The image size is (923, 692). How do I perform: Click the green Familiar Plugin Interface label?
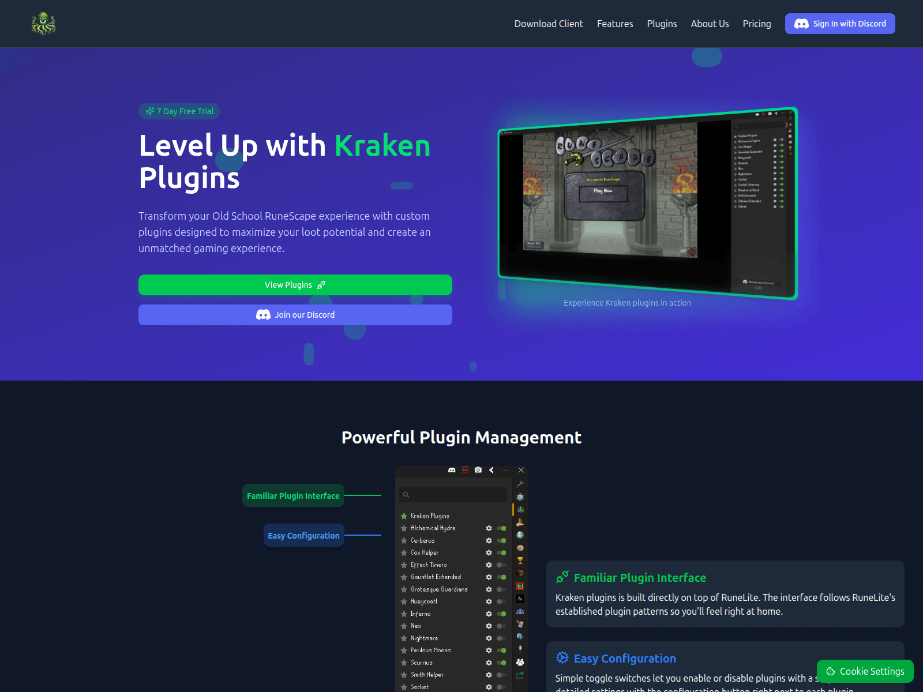click(293, 496)
